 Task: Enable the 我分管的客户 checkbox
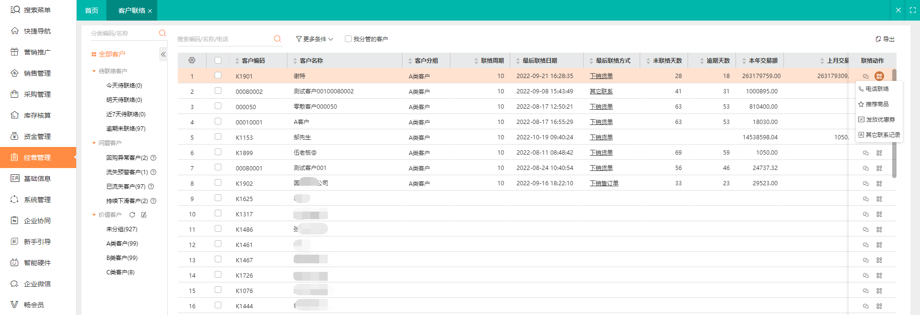[348, 39]
